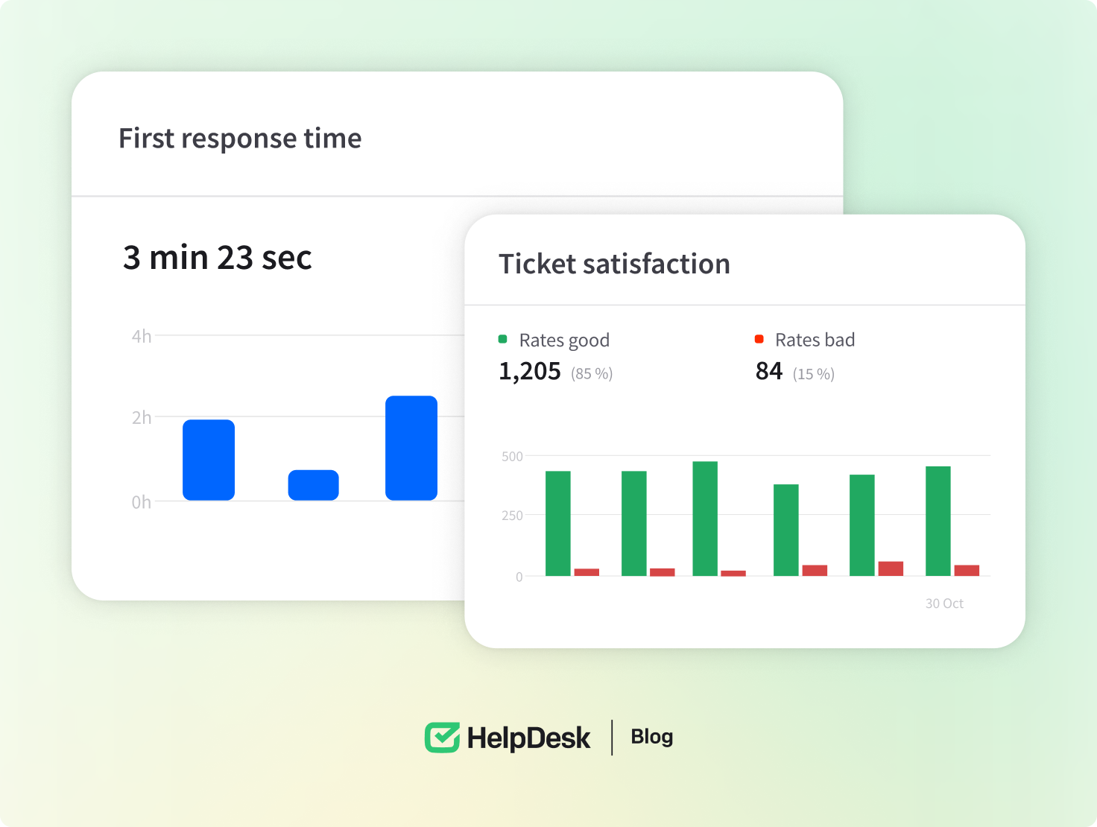Select the Ticket satisfaction card title
The height and width of the screenshot is (827, 1097).
pos(614,264)
